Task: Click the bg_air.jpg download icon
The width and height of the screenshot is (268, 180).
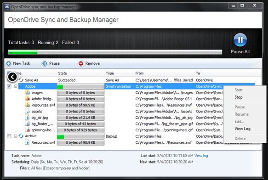Action: coord(27,118)
